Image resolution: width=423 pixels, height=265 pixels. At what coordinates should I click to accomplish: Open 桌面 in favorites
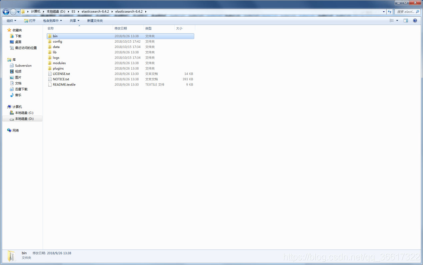[x=18, y=42]
